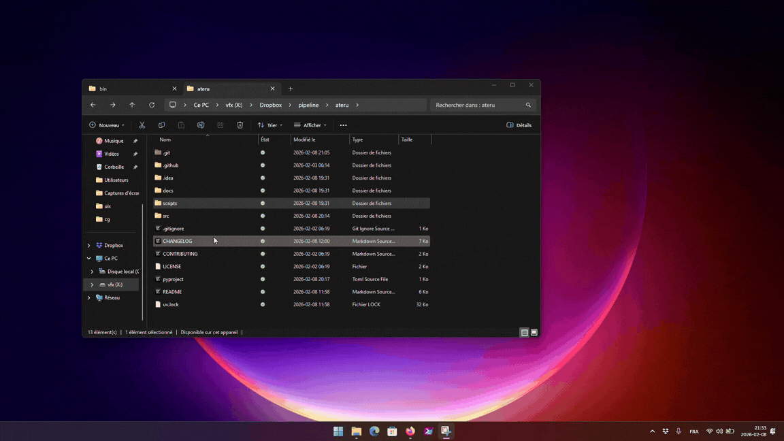This screenshot has height=441, width=784.
Task: Expand Réseau in the navigation pane
Action: click(88, 297)
